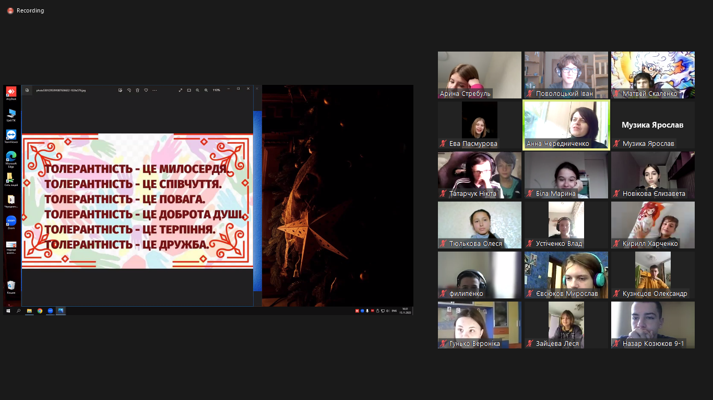Screen dimensions: 713x400
Task: Click the ENG language indicator in tray
Action: click(395, 310)
